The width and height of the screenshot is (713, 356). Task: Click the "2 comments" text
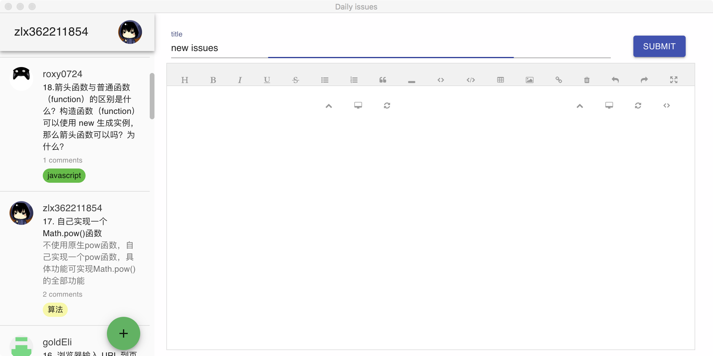[62, 294]
